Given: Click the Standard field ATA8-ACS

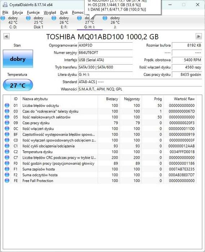Looking at the screenshot, I should tap(140, 82).
